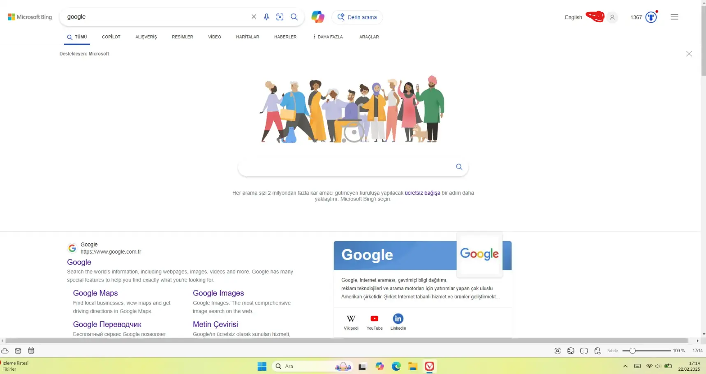Open the Windows Start menu

click(262, 366)
